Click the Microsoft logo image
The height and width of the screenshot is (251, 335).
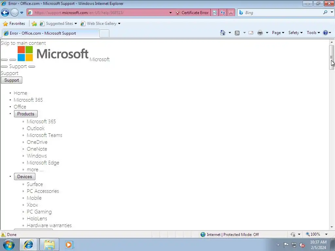click(x=53, y=54)
